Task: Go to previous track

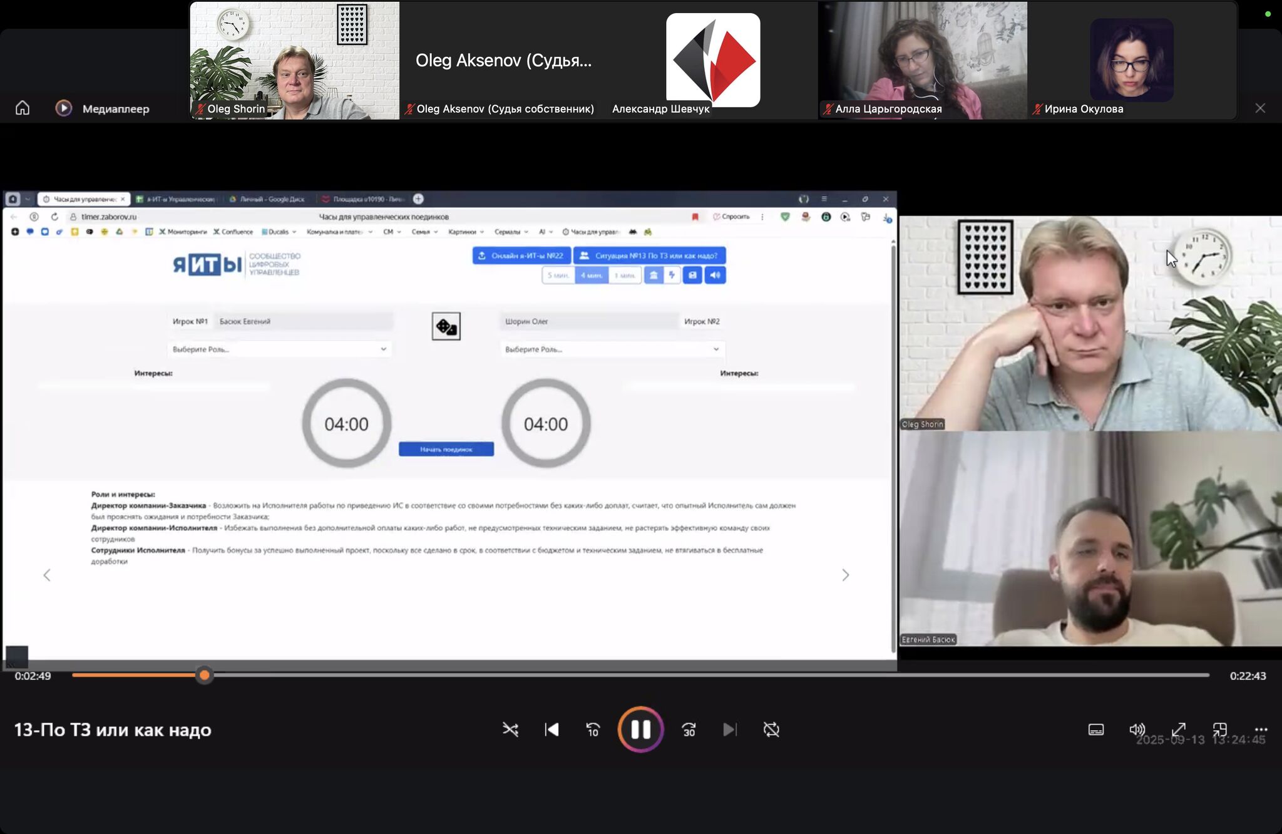Action: tap(551, 729)
